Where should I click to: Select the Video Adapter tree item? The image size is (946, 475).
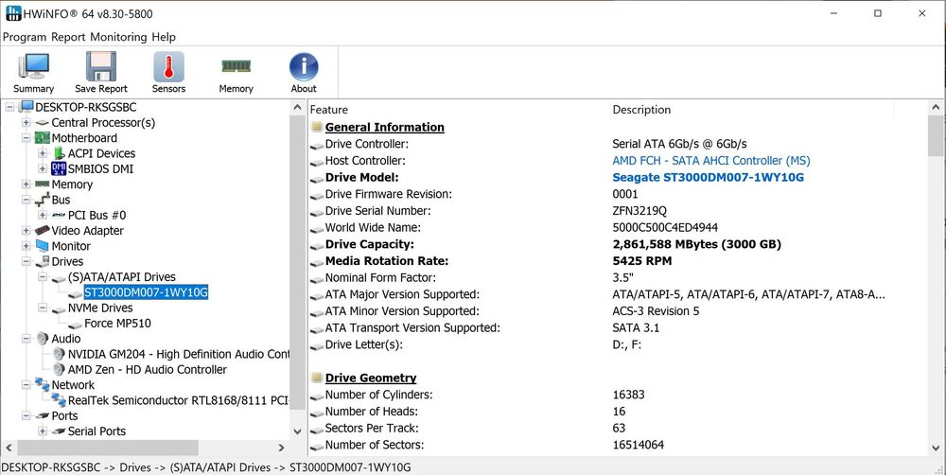click(87, 231)
